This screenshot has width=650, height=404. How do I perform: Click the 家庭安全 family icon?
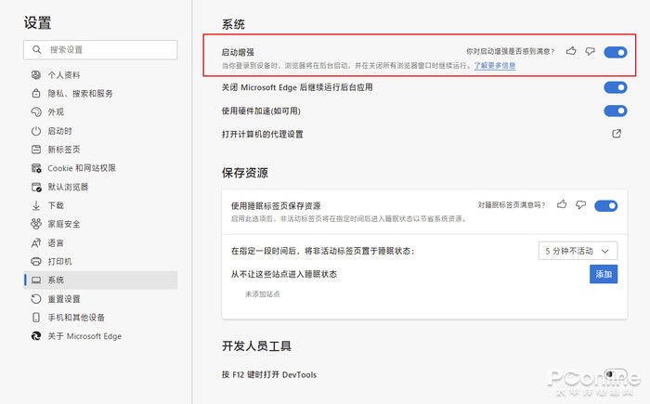pyautogui.click(x=36, y=224)
